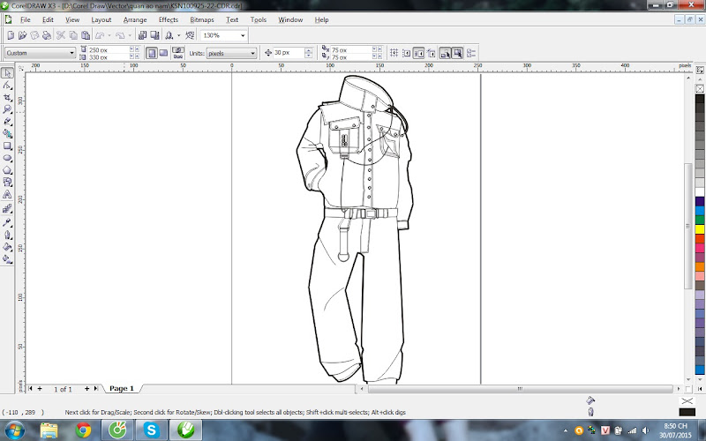Select the Pick tool in toolbox
706x441 pixels.
point(7,73)
